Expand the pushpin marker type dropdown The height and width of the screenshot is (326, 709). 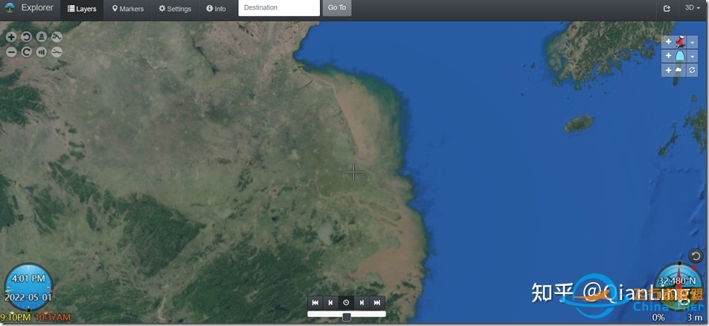click(693, 42)
